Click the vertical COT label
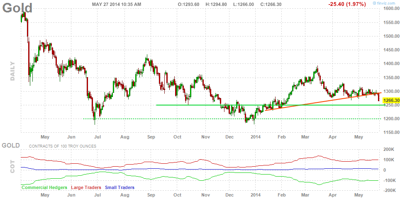Image resolution: width=400 pixels, height=199 pixels. (12, 167)
